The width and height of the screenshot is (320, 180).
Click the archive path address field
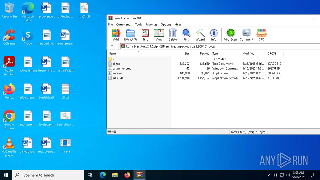(220, 46)
